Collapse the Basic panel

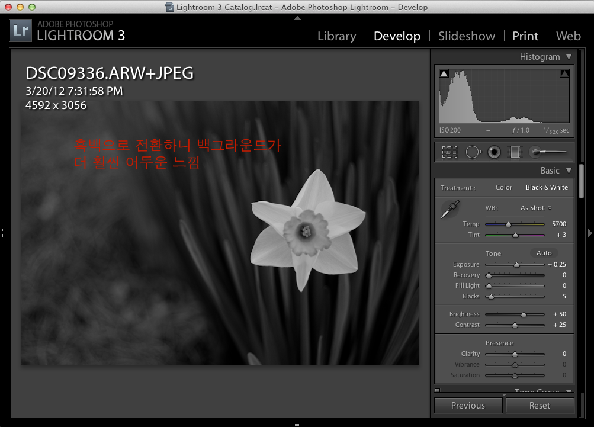point(569,171)
